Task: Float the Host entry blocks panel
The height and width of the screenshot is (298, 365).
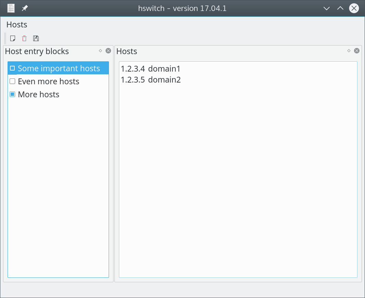Action: (100, 50)
